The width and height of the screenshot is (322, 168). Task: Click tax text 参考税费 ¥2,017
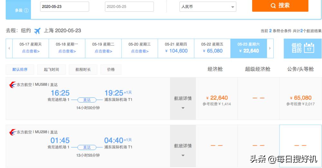tap(300, 104)
